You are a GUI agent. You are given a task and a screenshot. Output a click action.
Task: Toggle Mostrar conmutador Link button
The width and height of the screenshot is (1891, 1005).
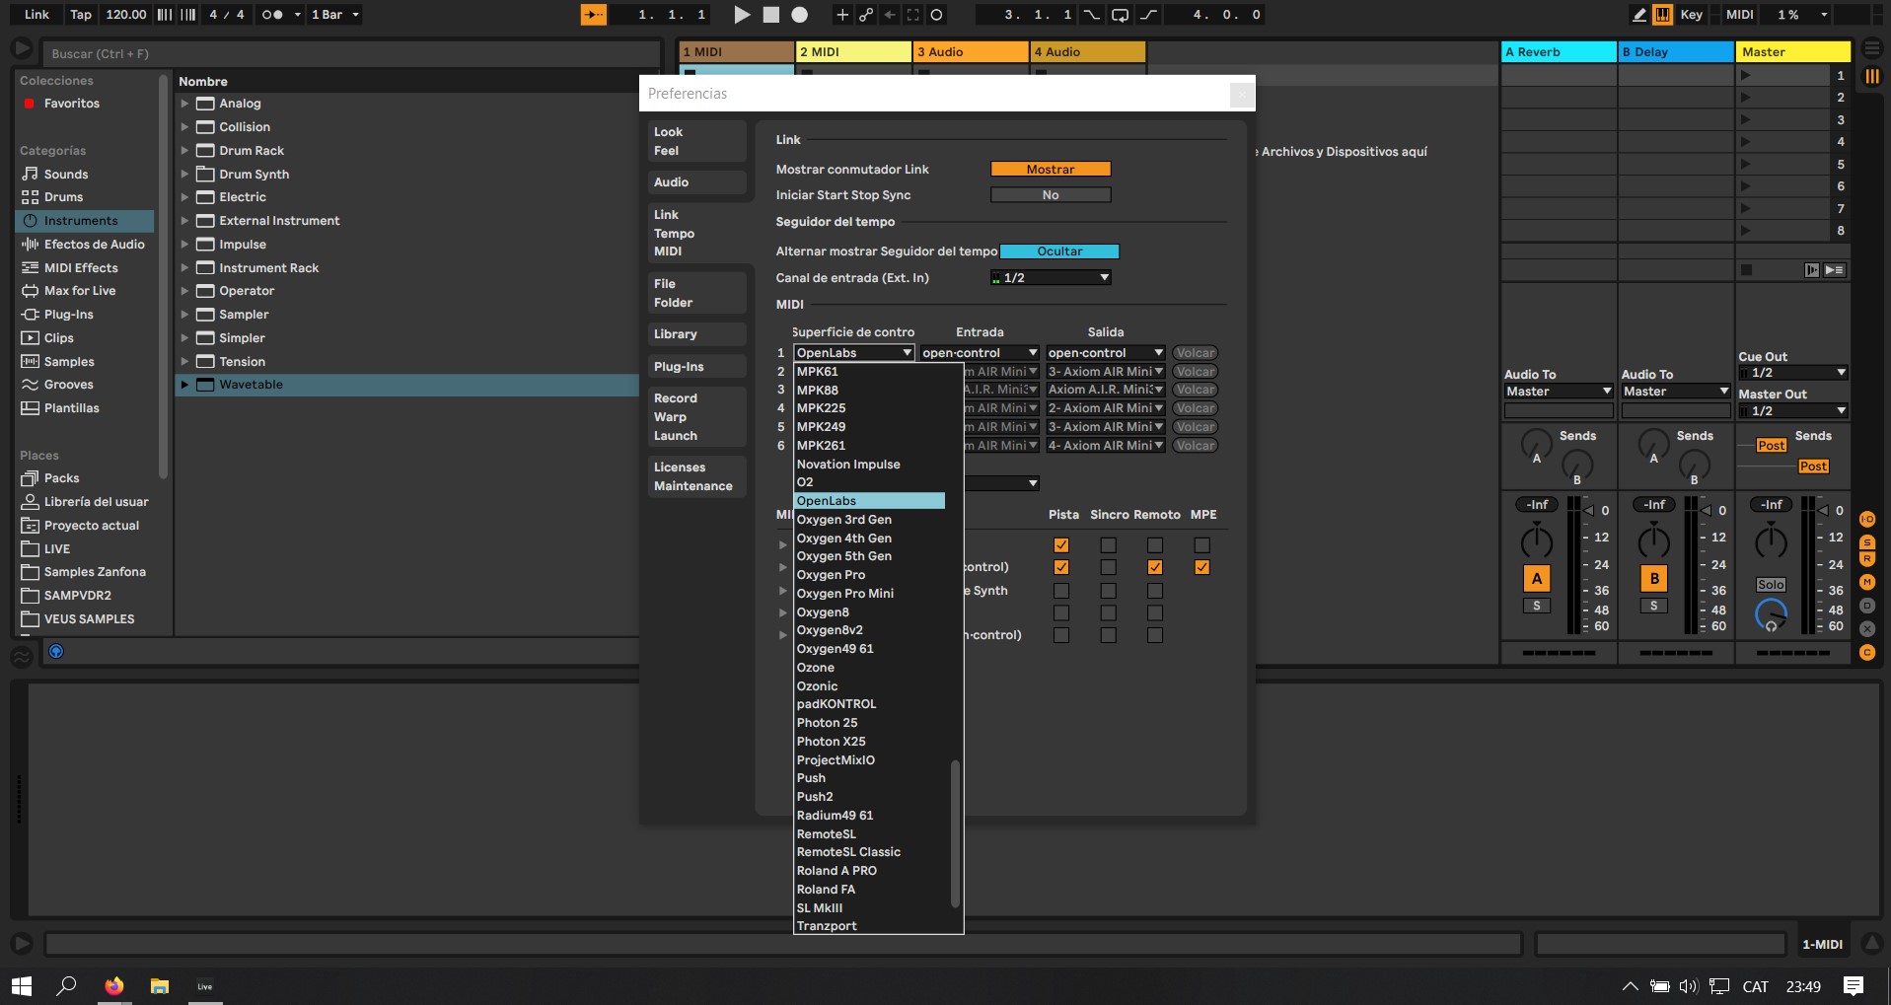(1051, 170)
